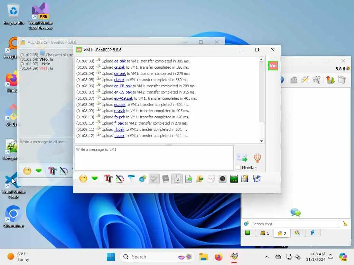Open chat settings gear icon in VM1 toolbar

coord(142,179)
